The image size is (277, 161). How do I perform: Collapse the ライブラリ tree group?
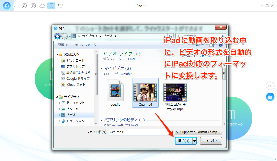(57, 97)
